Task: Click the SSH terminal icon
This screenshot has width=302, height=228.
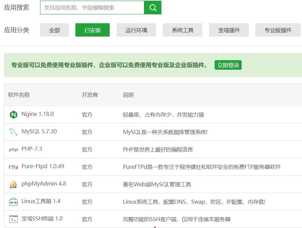Action: [x=13, y=219]
